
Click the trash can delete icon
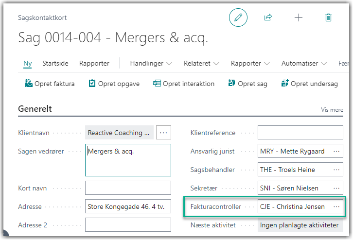click(328, 17)
